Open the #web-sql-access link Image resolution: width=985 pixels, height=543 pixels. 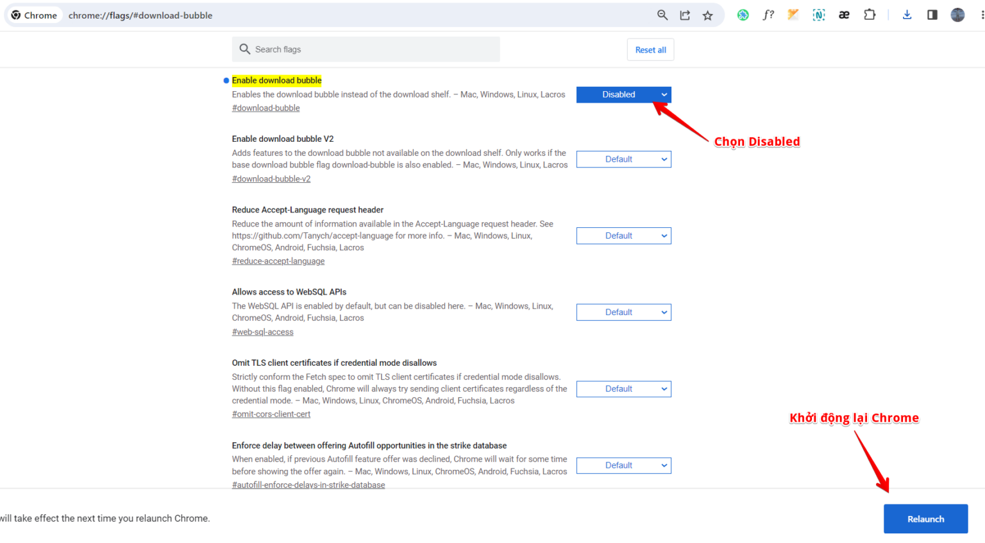tap(262, 332)
